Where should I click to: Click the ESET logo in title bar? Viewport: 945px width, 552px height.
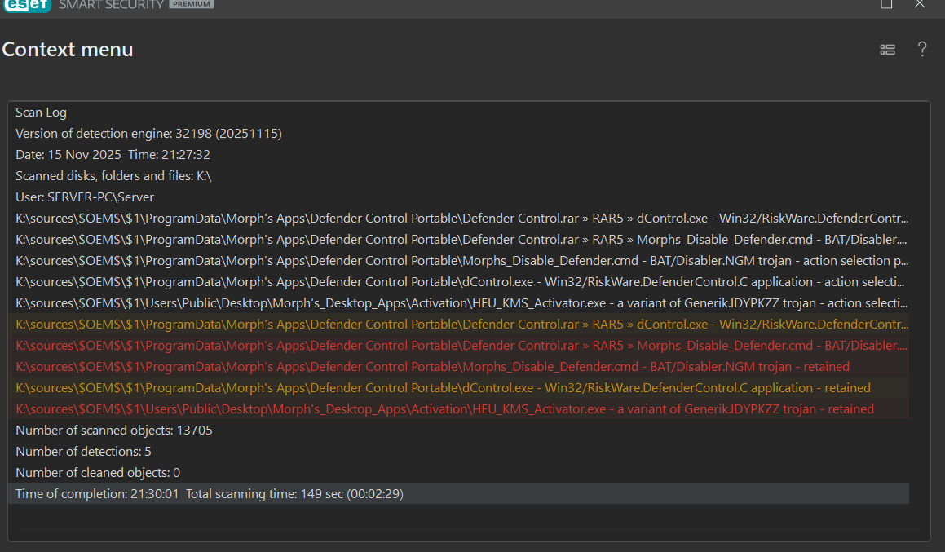click(27, 5)
